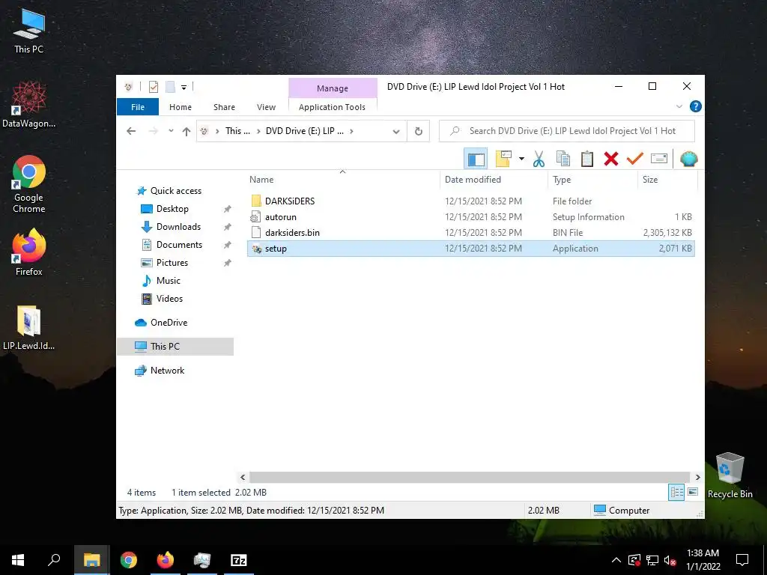
Task: Click the red X Delete icon
Action: point(611,159)
